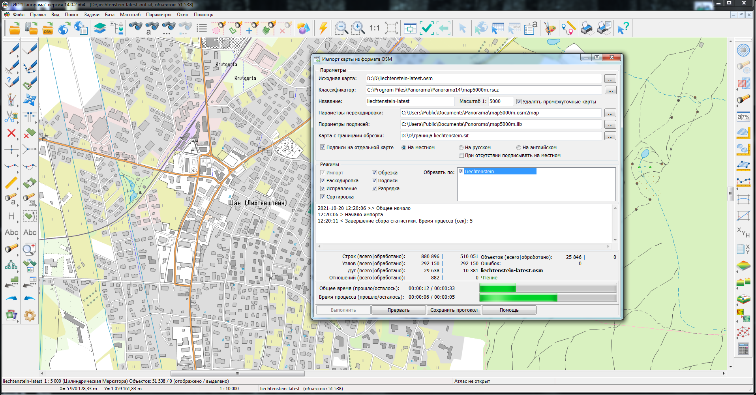756x395 pixels.
Task: Open the paint palette tool
Action: [550, 28]
